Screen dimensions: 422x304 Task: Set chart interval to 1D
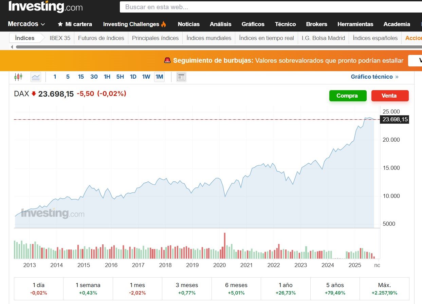(x=133, y=77)
